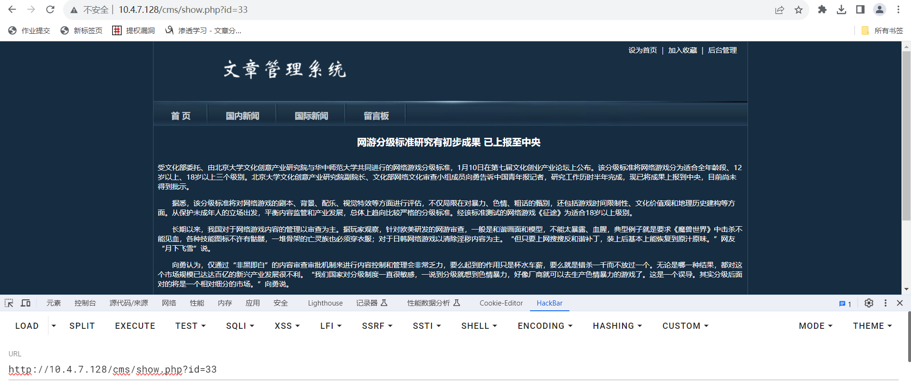
Task: Switch to the 控制台 DevTools tab
Action: coord(85,303)
